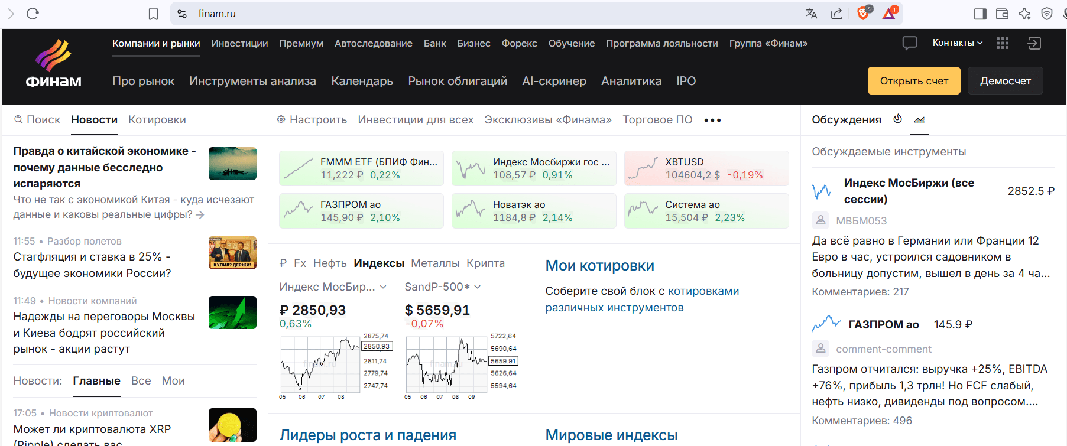Open ГАЗПРОМ ао quote card
The width and height of the screenshot is (1067, 446).
click(361, 211)
